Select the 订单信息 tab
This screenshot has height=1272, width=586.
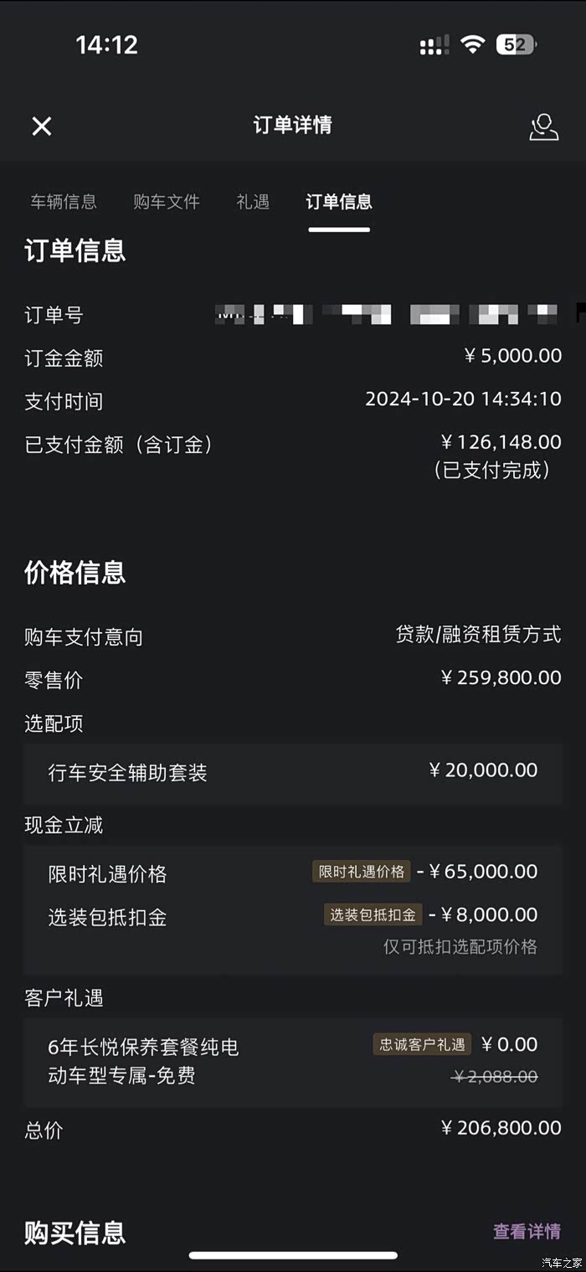pos(339,202)
